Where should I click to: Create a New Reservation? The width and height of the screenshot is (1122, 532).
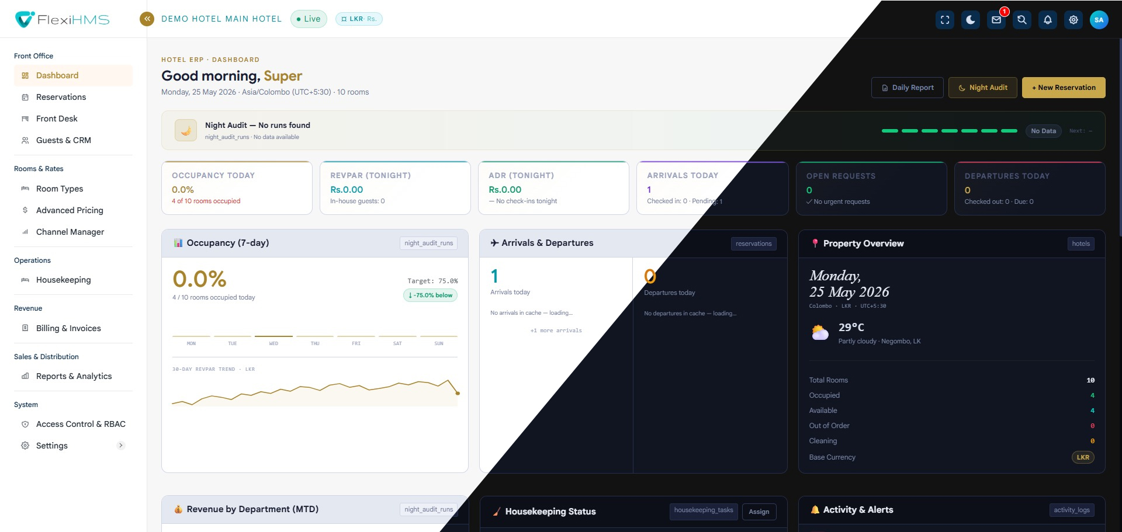coord(1064,88)
